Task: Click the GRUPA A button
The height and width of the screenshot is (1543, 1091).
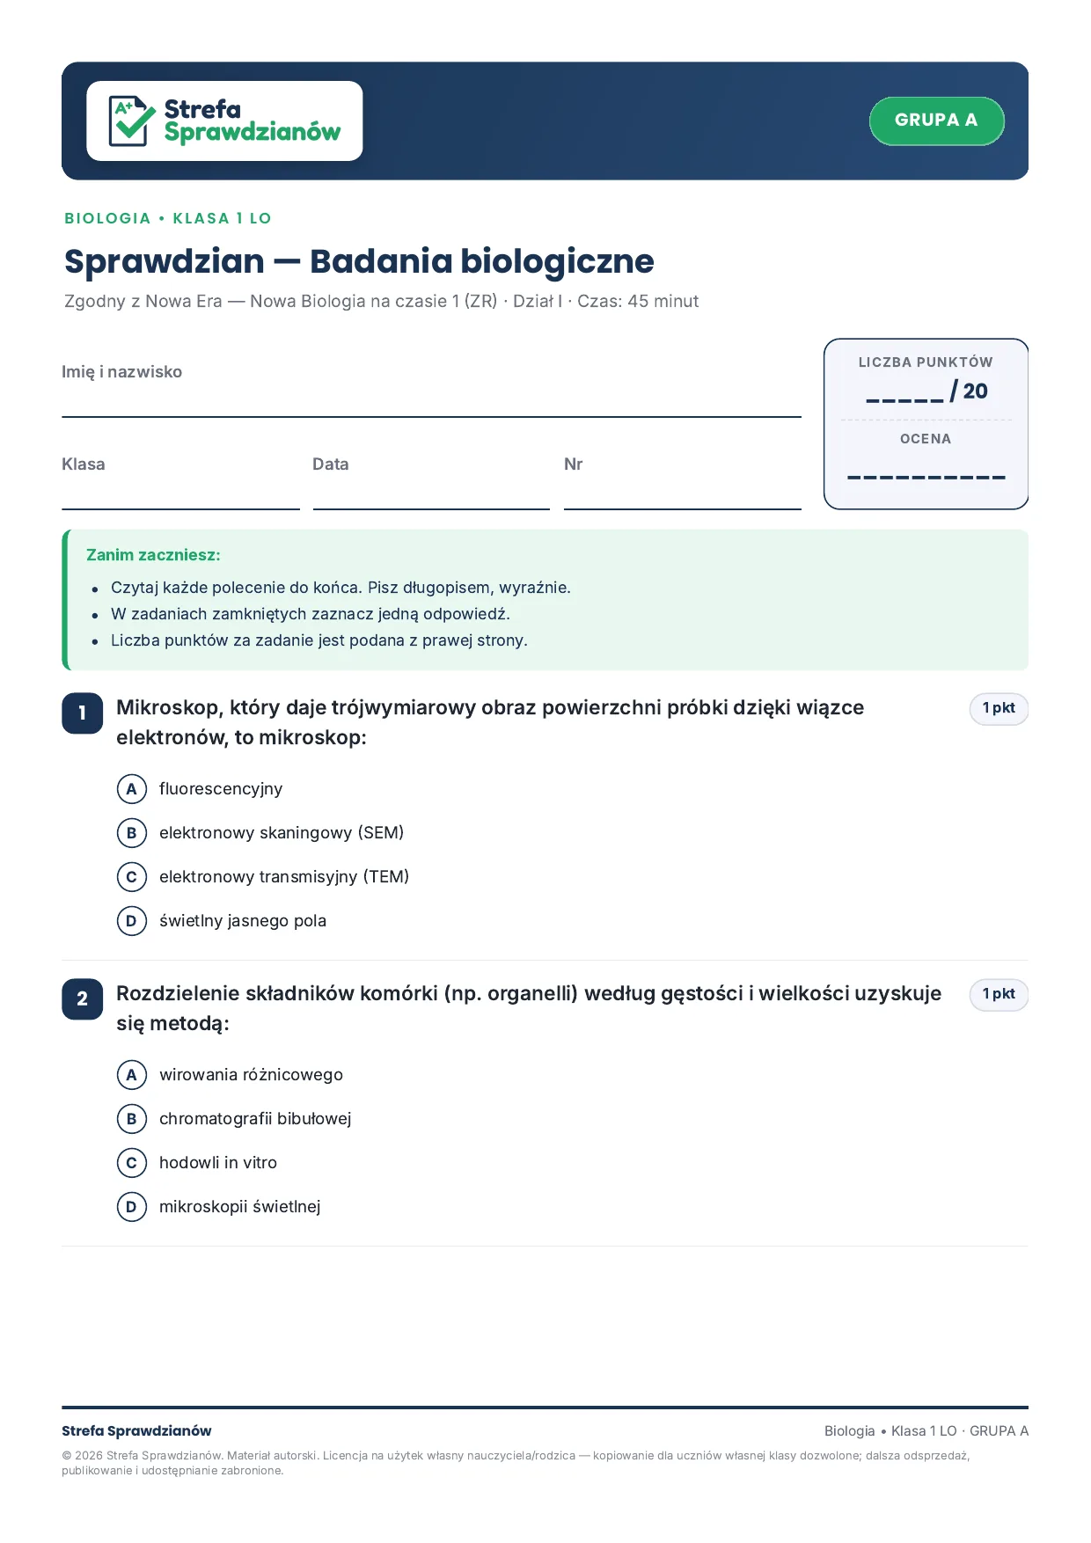Action: 937,121
